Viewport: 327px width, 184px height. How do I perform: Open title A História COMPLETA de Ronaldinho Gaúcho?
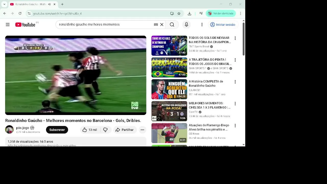pos(206,84)
